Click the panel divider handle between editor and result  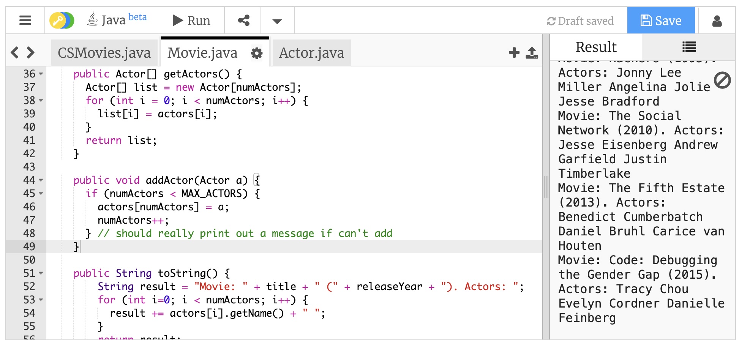click(x=546, y=187)
